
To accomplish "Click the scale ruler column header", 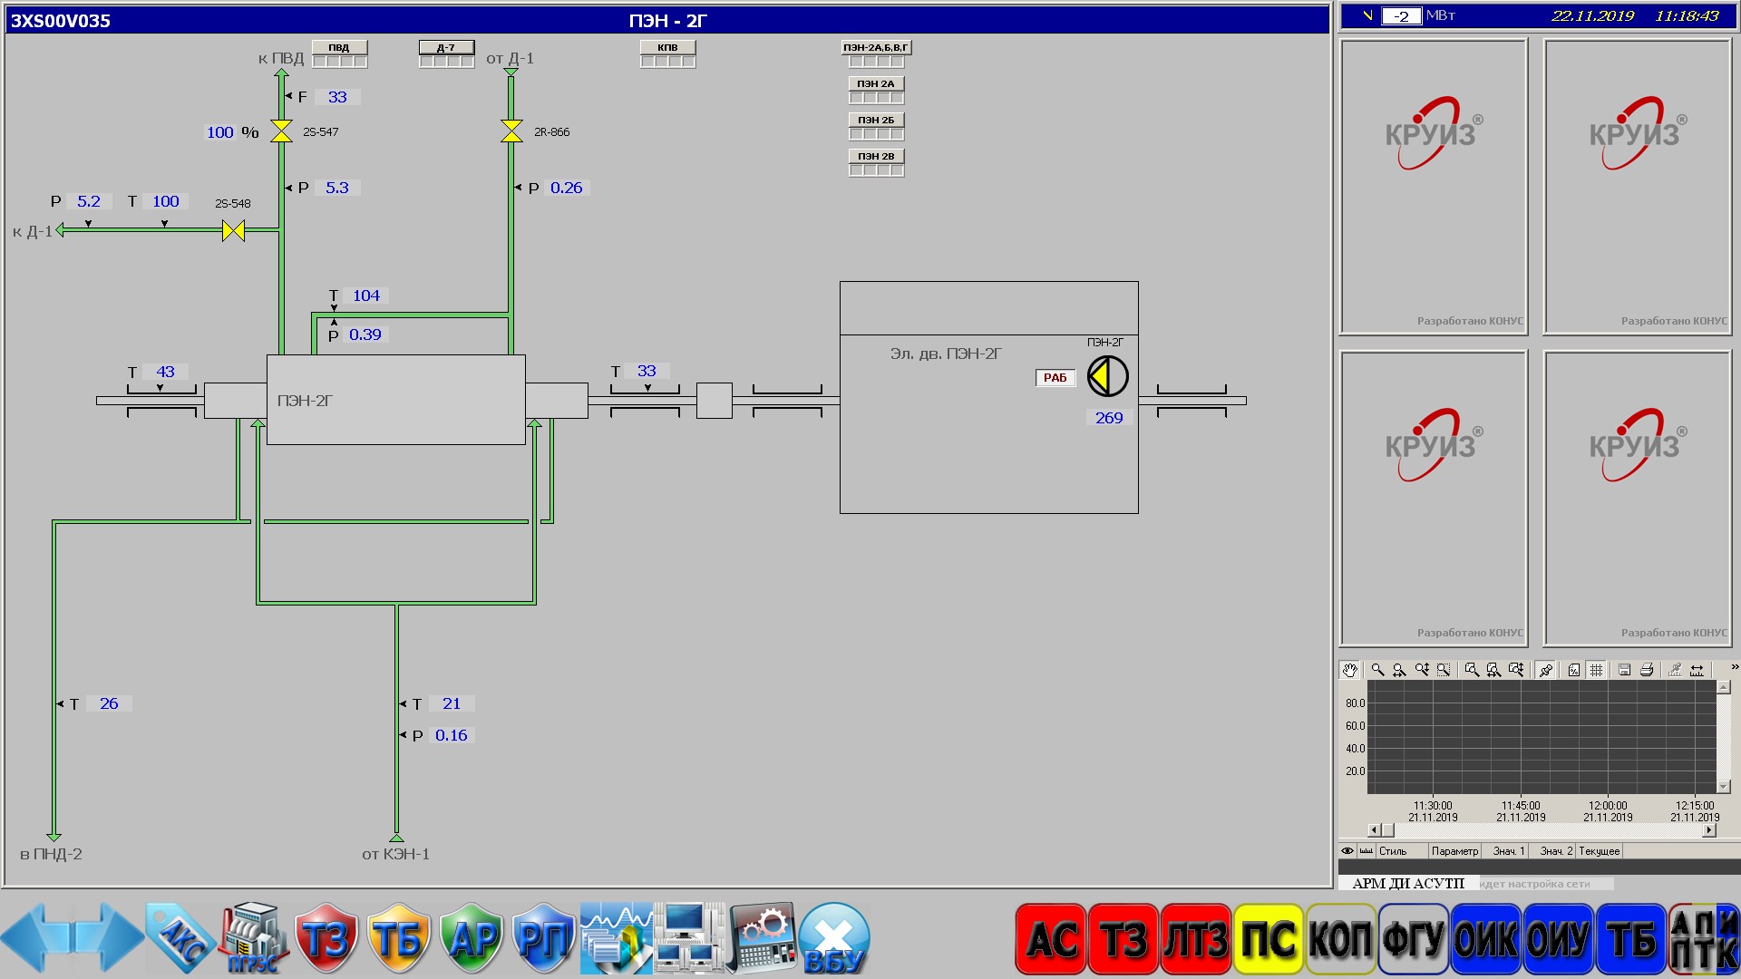I will 1367,851.
